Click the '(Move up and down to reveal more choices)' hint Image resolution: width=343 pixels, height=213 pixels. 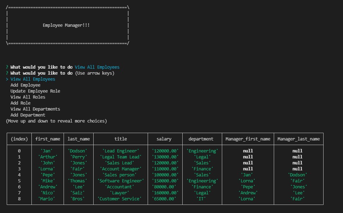[57, 121]
